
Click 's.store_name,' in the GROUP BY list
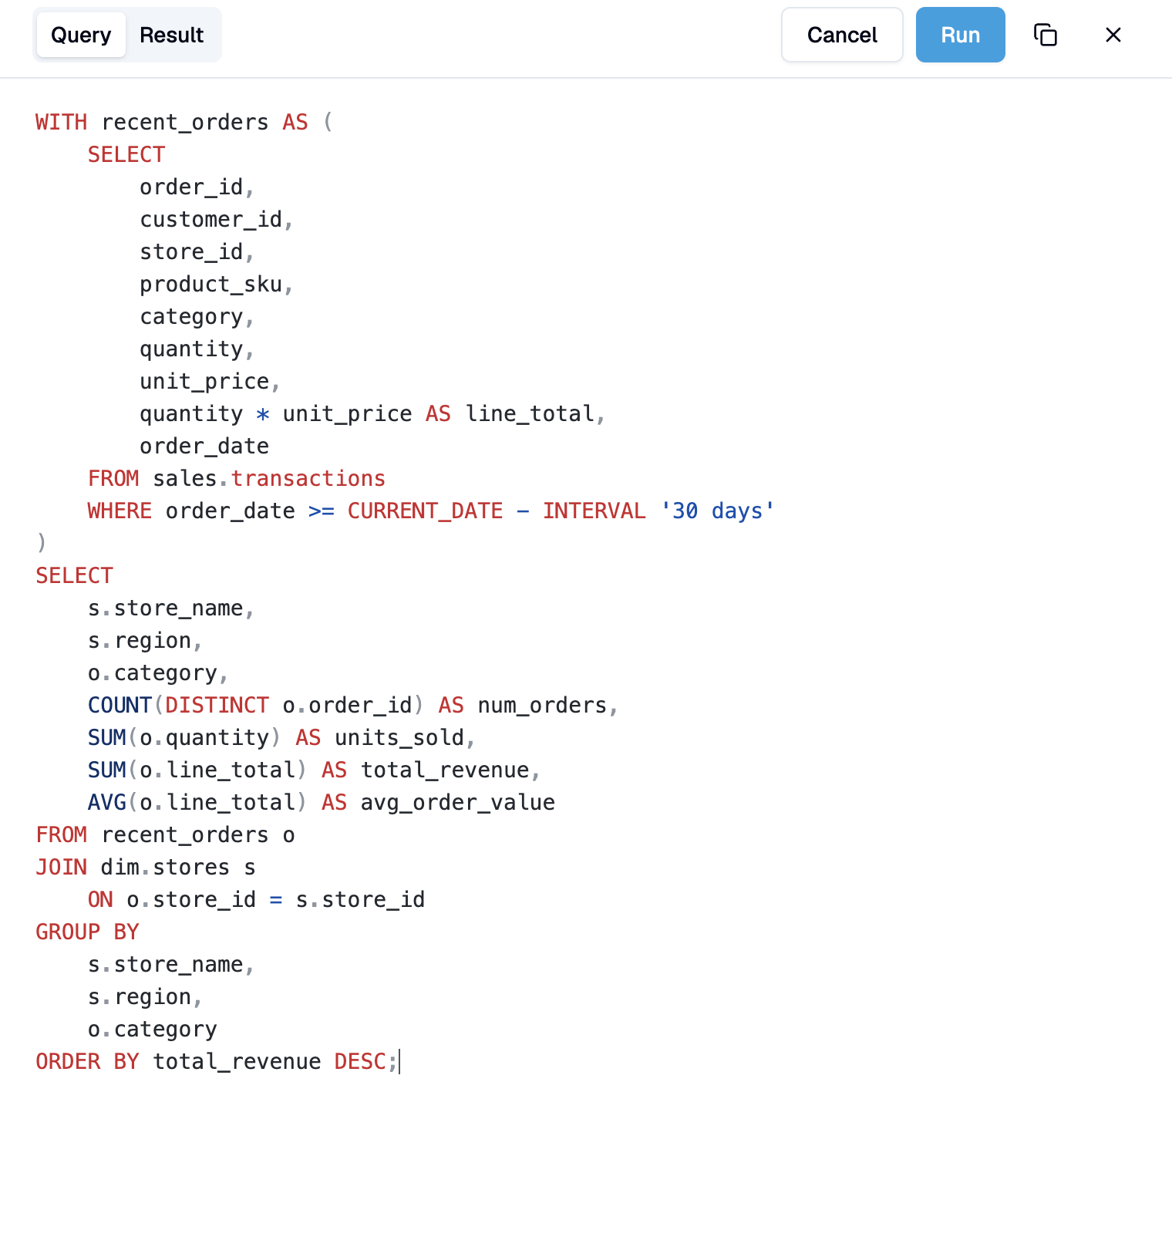tap(171, 965)
